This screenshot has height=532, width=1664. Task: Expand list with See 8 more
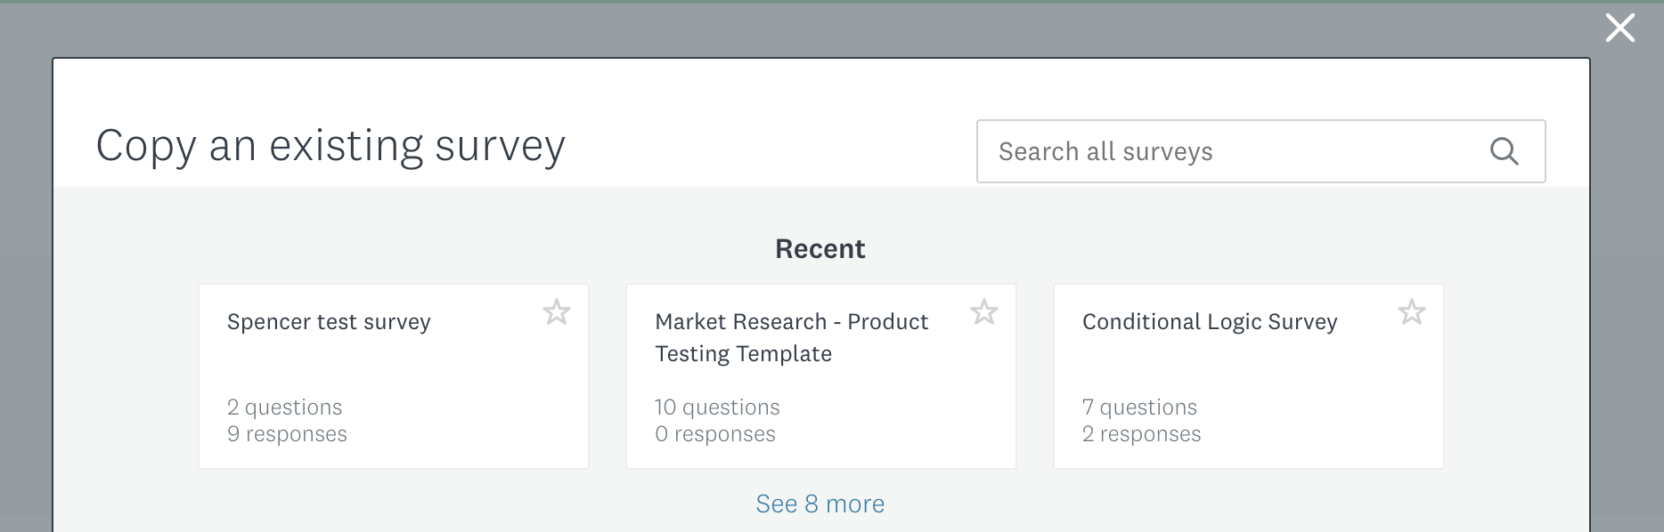(x=820, y=504)
